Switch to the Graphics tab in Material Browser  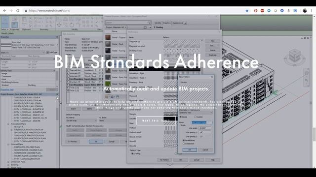click(167, 23)
